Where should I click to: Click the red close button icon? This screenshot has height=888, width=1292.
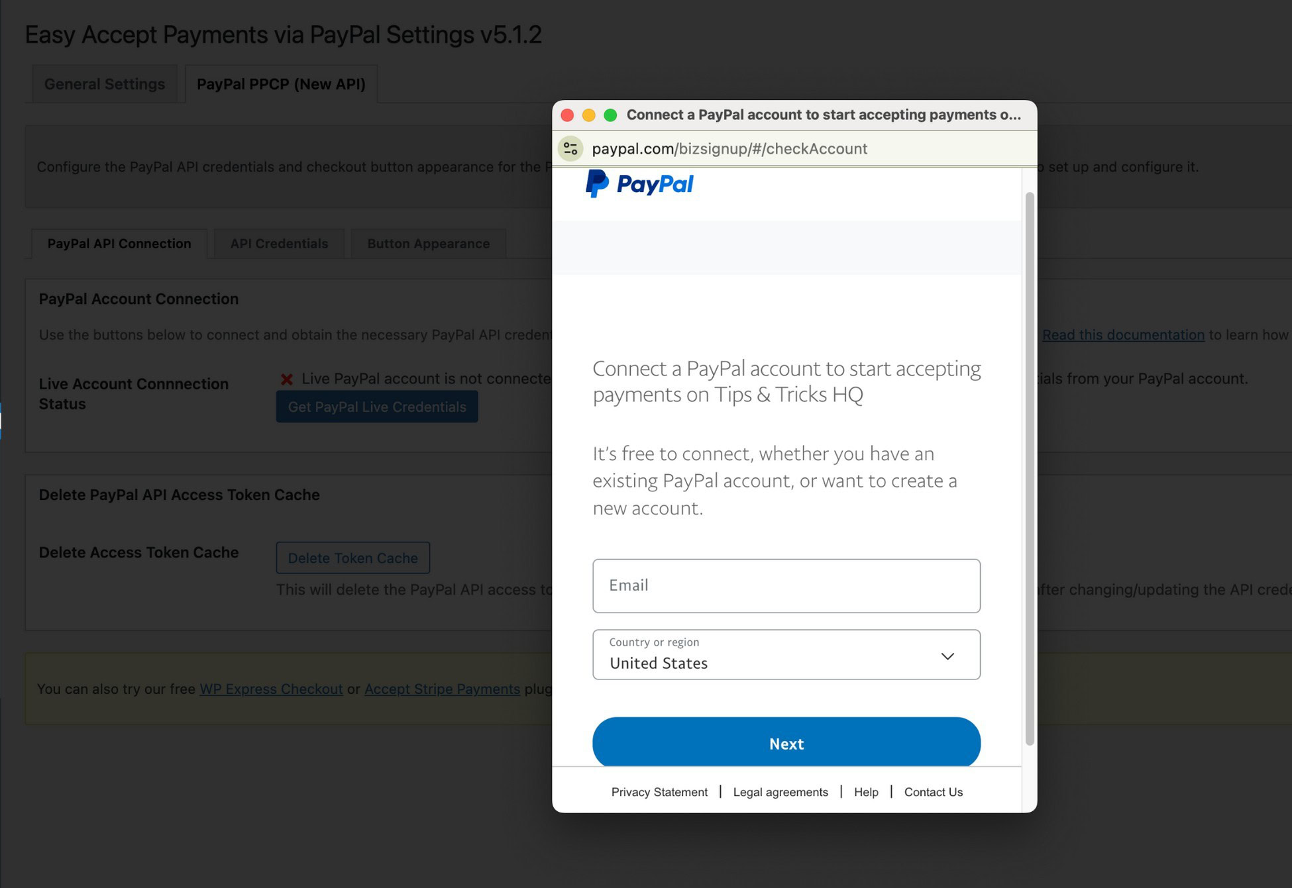pos(568,115)
